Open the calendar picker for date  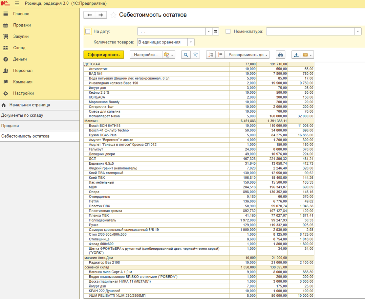[216, 32]
